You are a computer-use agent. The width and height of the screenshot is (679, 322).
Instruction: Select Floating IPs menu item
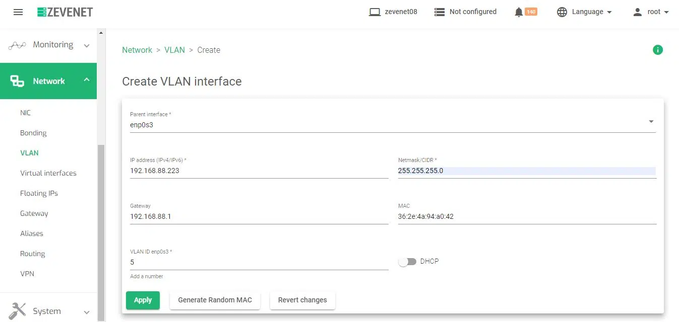[x=39, y=193]
